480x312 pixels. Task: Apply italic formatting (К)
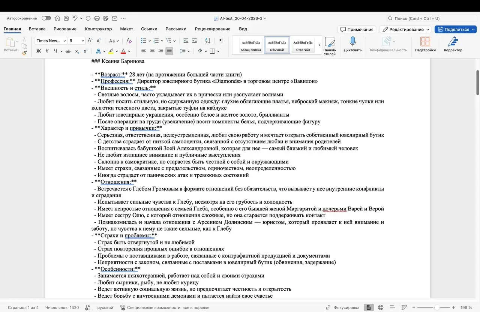pyautogui.click(x=47, y=51)
